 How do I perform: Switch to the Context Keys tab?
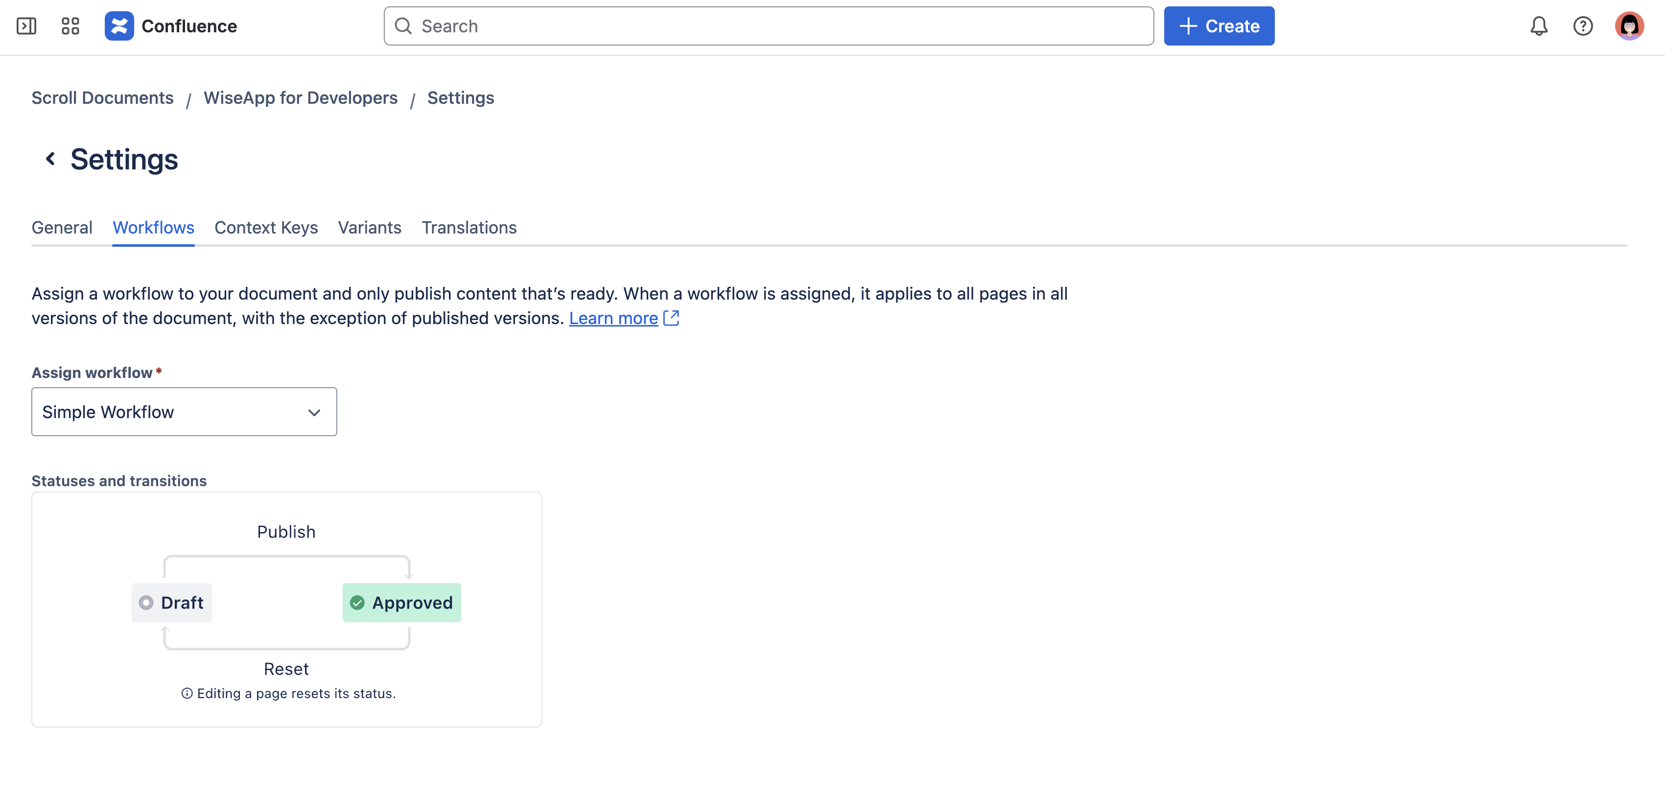pyautogui.click(x=266, y=228)
